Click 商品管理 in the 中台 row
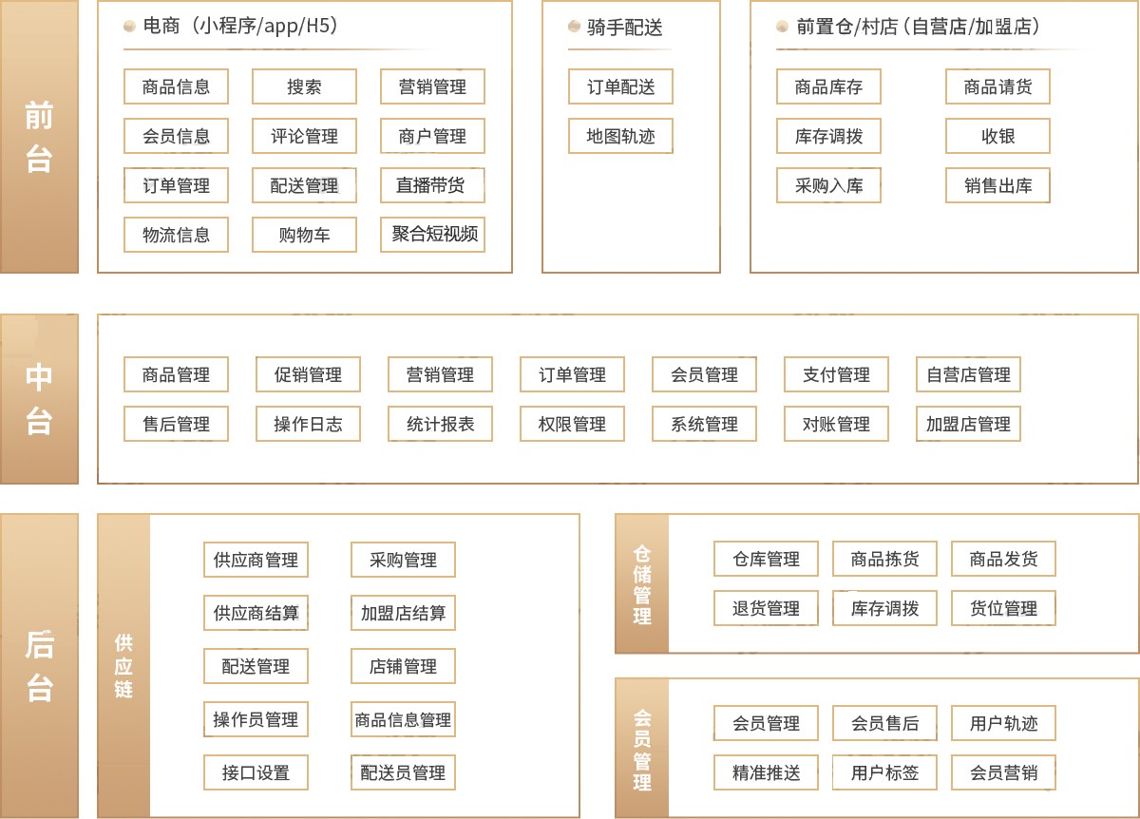 click(x=176, y=374)
